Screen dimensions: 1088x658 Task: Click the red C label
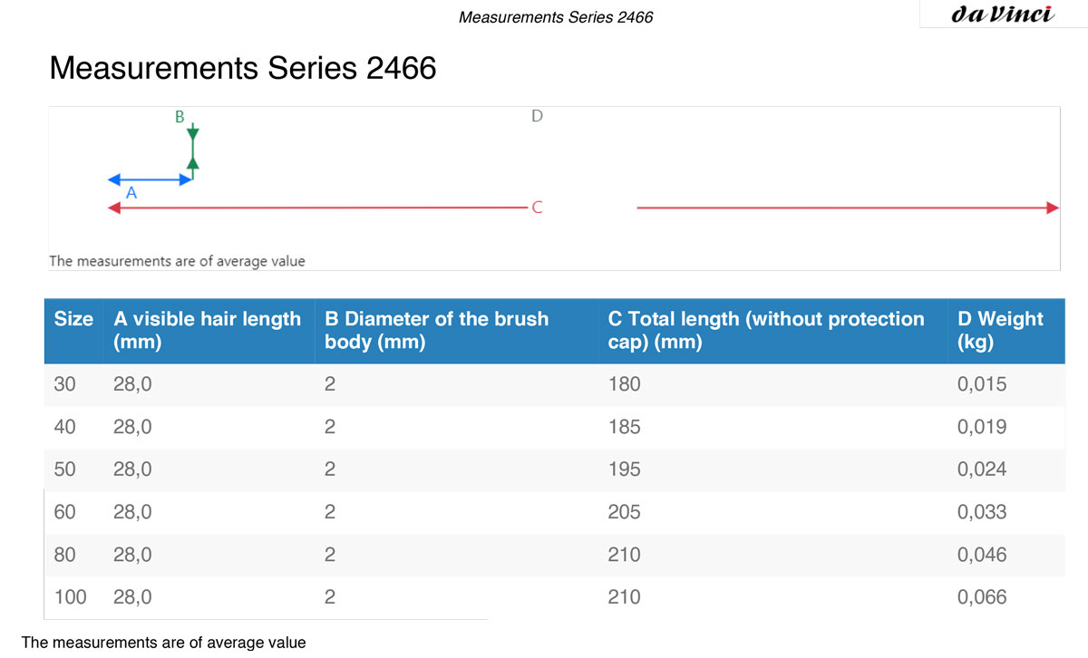point(537,208)
